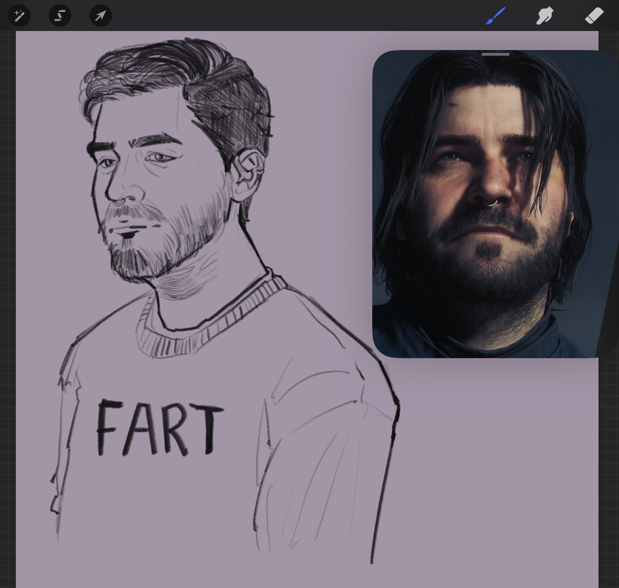Activate the Transform arrow tool
Screen dimensions: 619x588
pos(101,15)
